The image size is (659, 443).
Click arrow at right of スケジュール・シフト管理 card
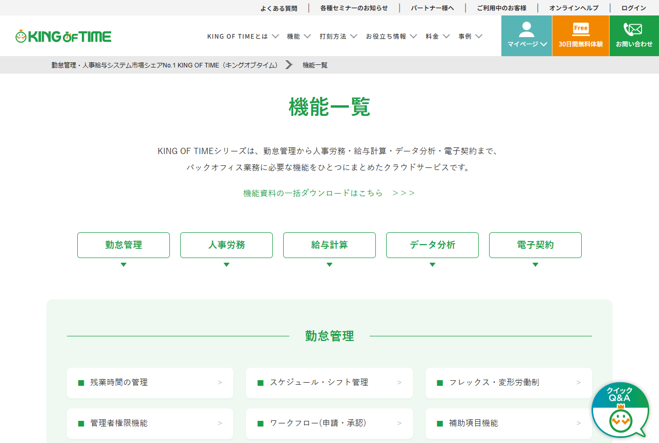[x=399, y=383]
